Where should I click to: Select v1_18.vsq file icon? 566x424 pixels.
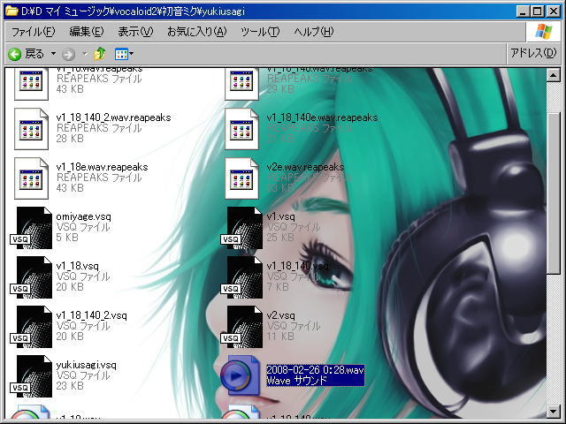(31, 277)
